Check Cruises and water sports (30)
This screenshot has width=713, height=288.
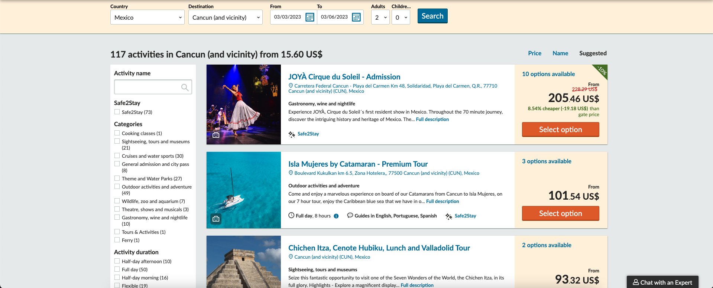tap(117, 156)
